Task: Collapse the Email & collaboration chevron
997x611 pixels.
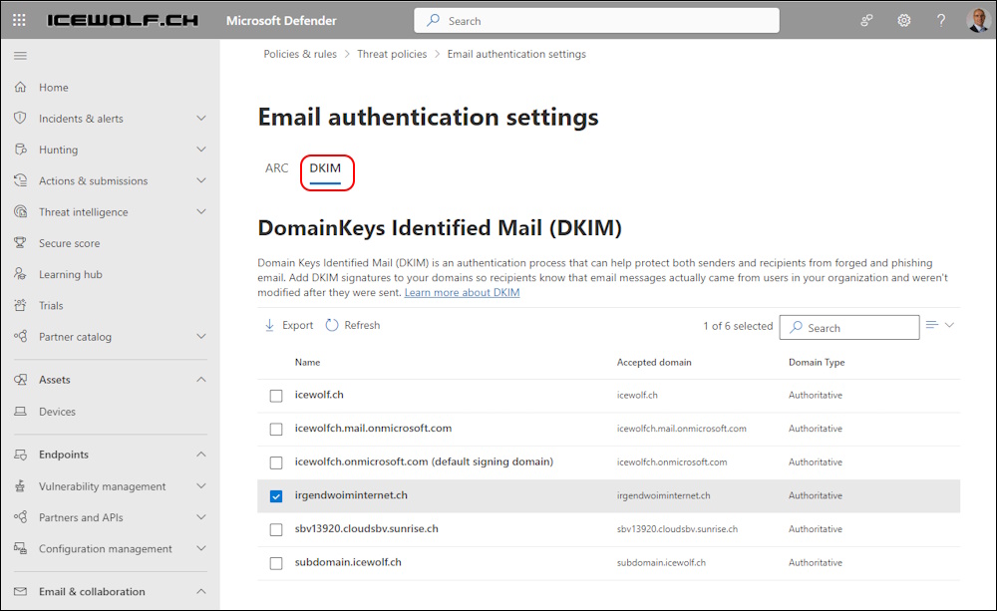Action: coord(201,591)
